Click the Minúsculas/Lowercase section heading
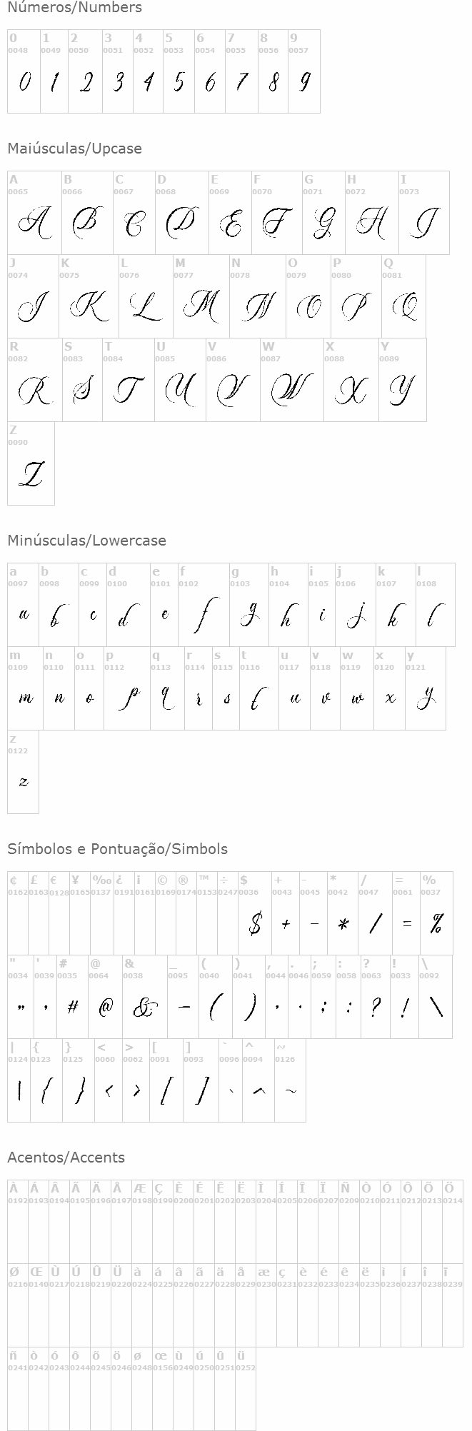 point(86,541)
